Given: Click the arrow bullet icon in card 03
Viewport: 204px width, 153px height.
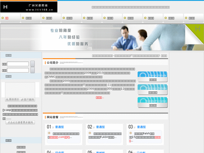Looking at the screenshot, I should pos(131,133).
